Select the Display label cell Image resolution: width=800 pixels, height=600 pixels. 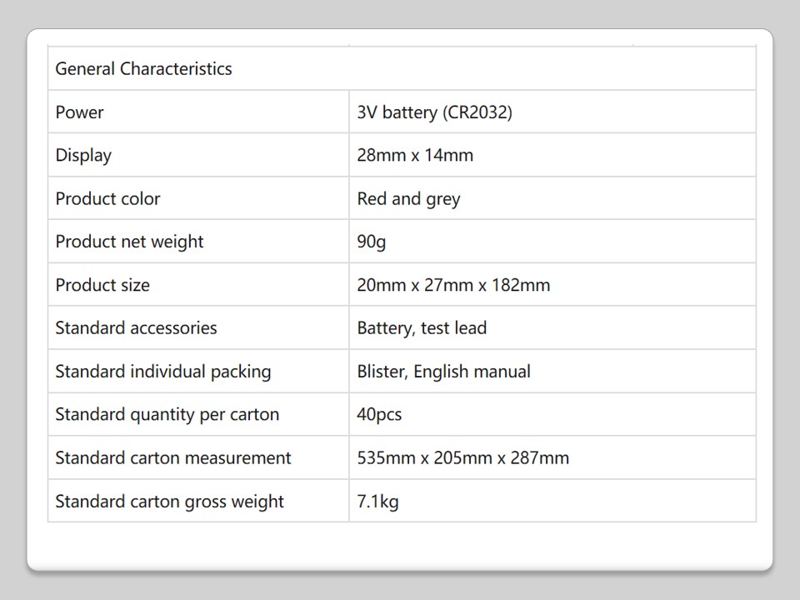pyautogui.click(x=83, y=155)
